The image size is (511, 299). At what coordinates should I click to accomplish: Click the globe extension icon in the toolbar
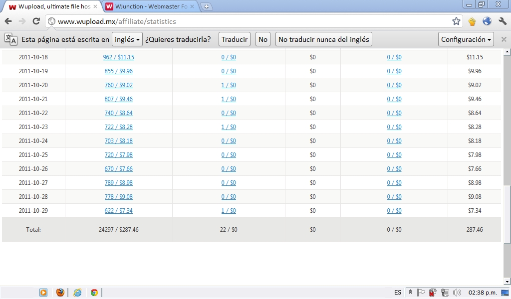tap(487, 21)
